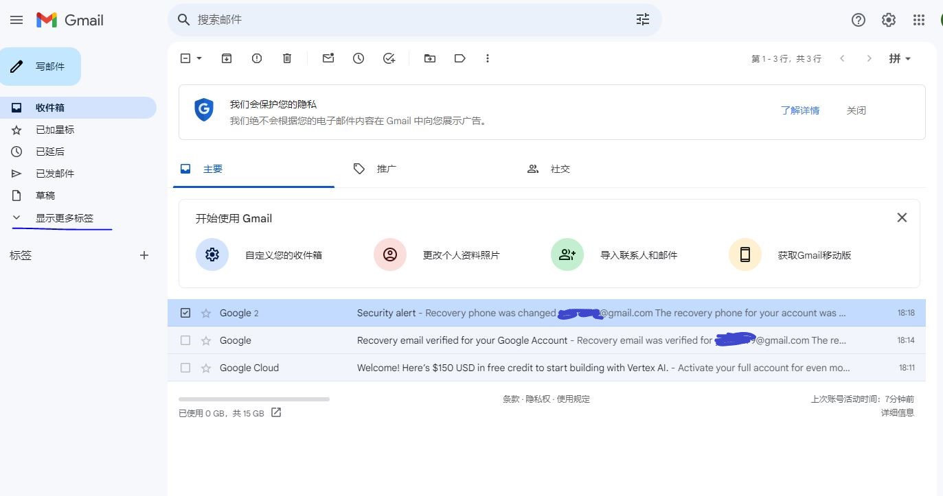
Task: Close the 开始使用 Gmail card
Action: coord(902,217)
